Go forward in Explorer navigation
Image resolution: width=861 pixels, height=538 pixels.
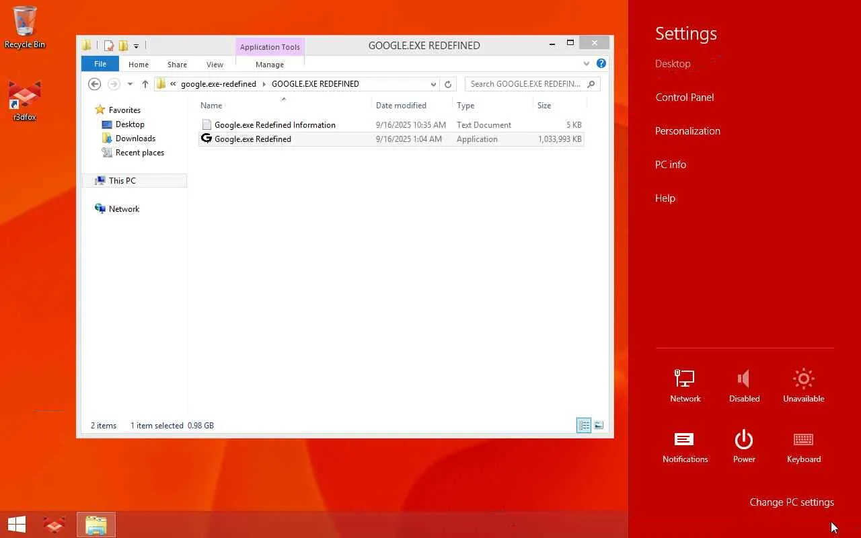(x=114, y=84)
